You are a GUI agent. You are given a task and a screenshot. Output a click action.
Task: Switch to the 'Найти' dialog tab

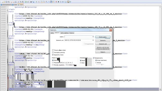pyautogui.click(x=52, y=33)
